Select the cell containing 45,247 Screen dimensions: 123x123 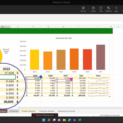point(33,95)
